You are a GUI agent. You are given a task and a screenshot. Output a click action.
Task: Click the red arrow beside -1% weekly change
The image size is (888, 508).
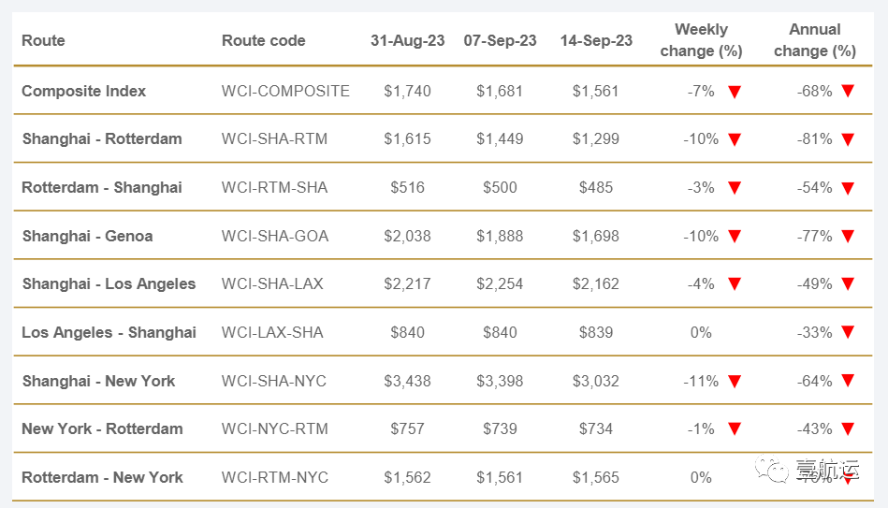[x=735, y=429]
